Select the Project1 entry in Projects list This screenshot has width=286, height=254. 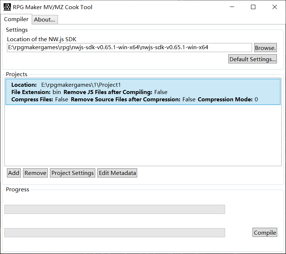143,92
